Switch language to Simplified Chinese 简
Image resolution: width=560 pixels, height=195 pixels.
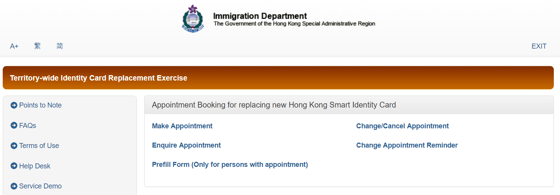click(x=60, y=46)
